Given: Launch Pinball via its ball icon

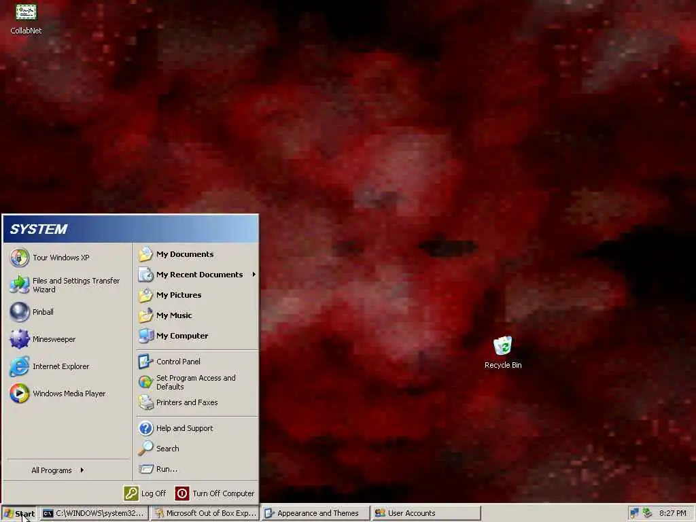Looking at the screenshot, I should pos(20,312).
